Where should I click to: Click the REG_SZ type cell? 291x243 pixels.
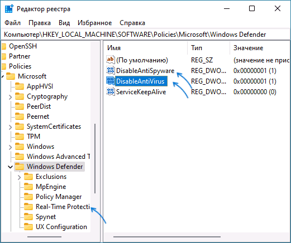click(x=202, y=60)
